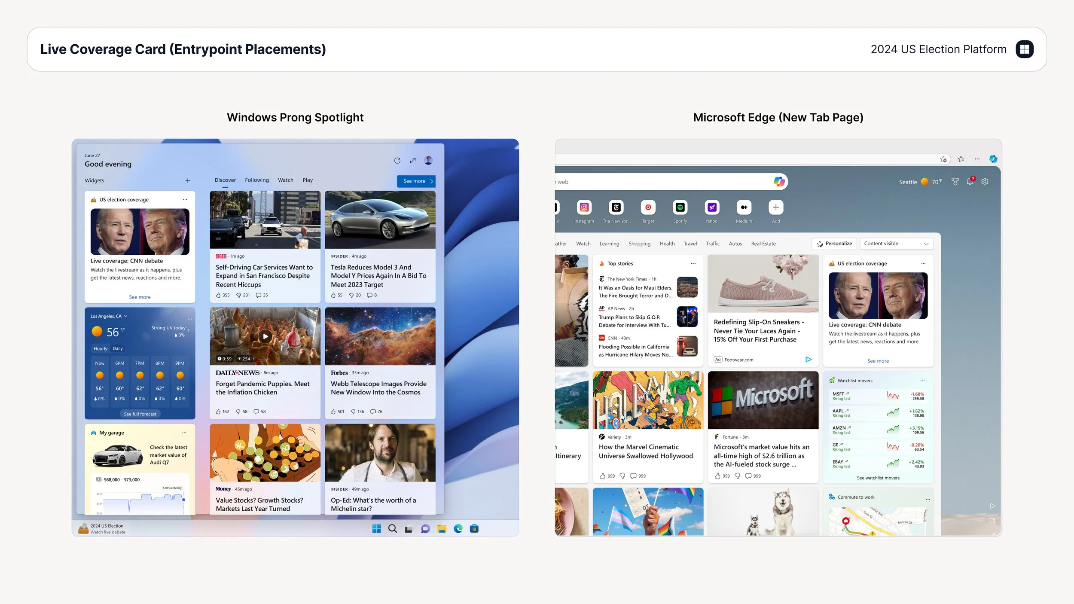
Task: Add a new quick link site
Action: tap(775, 207)
